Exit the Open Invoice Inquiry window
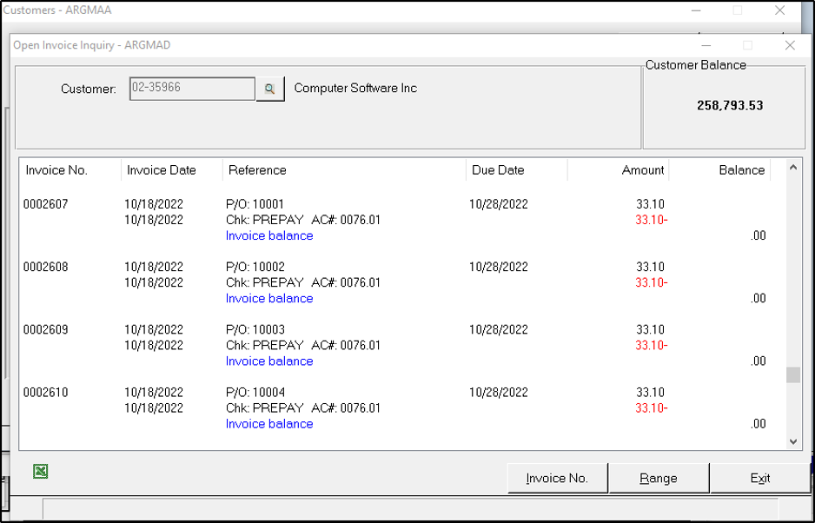815x523 pixels. 760,478
